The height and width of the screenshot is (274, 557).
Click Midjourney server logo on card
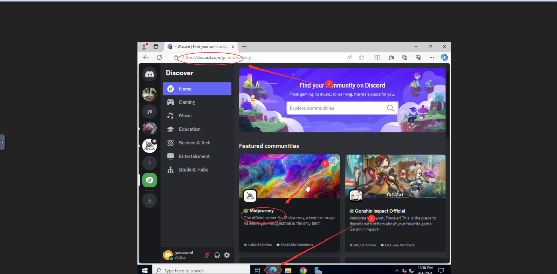point(250,196)
